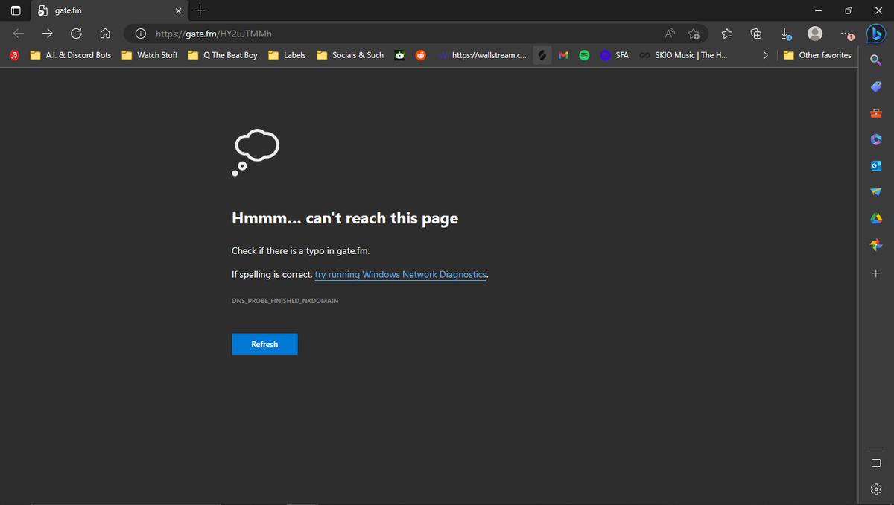
Task: Open the Favorites list icon
Action: point(727,34)
